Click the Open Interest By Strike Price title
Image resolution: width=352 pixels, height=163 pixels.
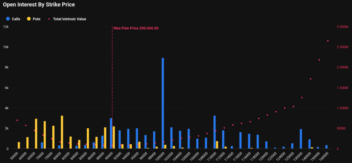(x=39, y=5)
